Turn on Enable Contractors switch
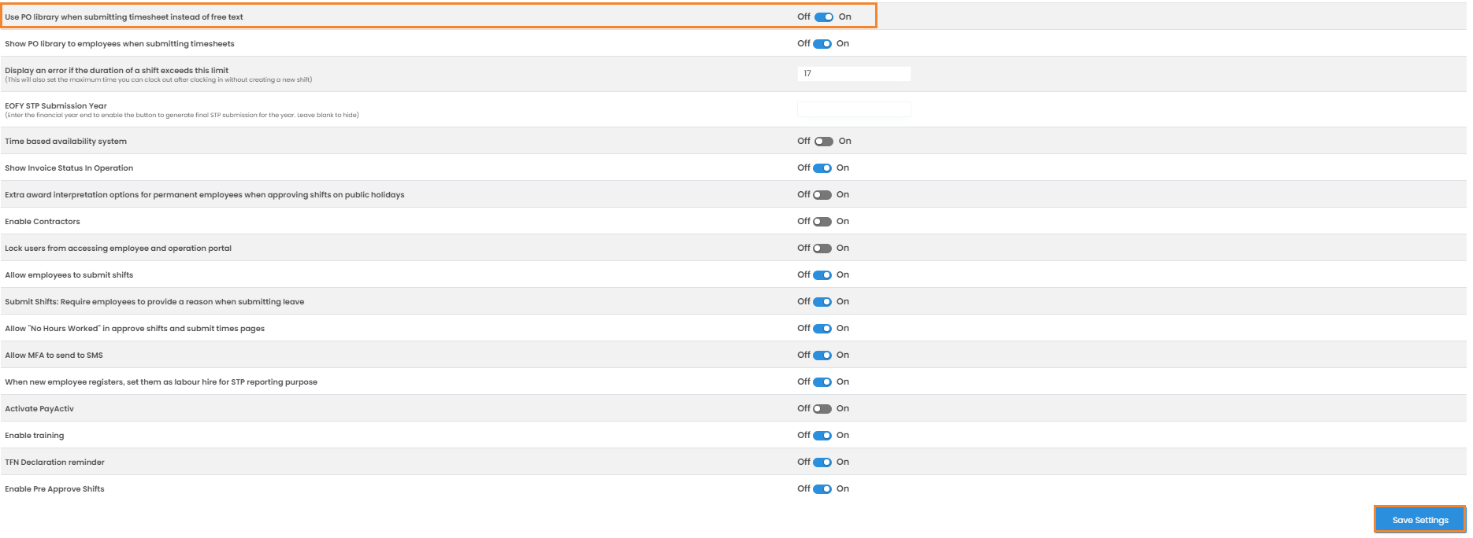Screen dimensions: 1473x538 (x=822, y=222)
